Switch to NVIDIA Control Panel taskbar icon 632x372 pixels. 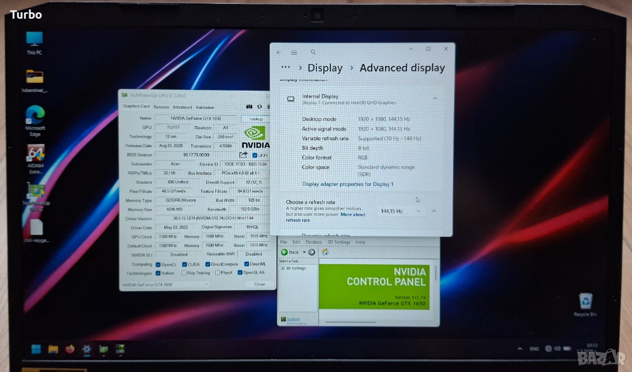pyautogui.click(x=120, y=349)
